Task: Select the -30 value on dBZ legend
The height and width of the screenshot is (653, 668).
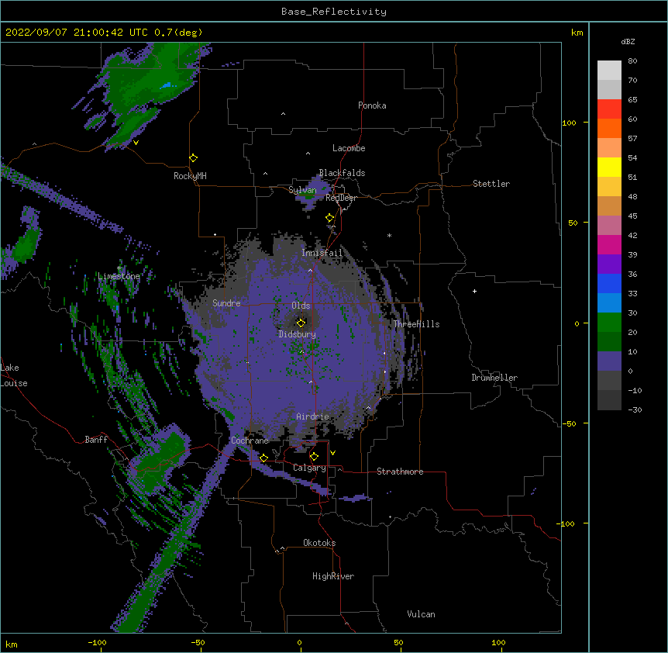Action: [x=635, y=409]
